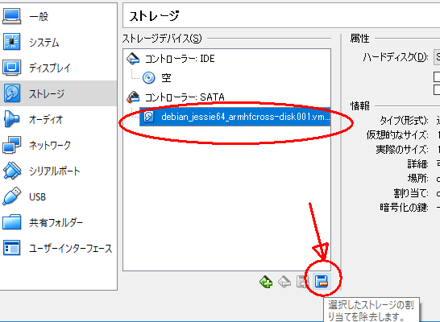Click the greyed add attachment icon
The height and width of the screenshot is (322, 440).
pos(303,282)
